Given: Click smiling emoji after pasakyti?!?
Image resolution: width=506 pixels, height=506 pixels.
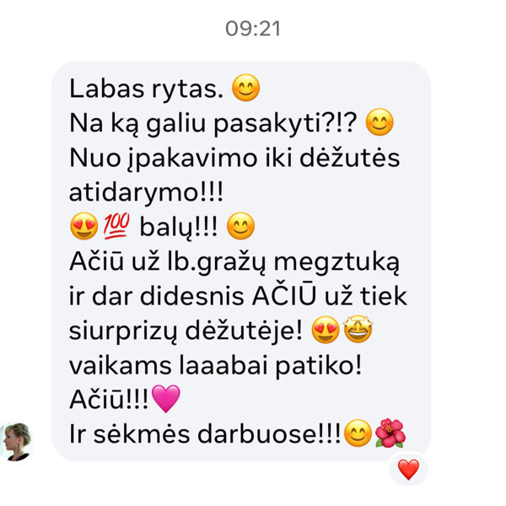Looking at the screenshot, I should [379, 122].
